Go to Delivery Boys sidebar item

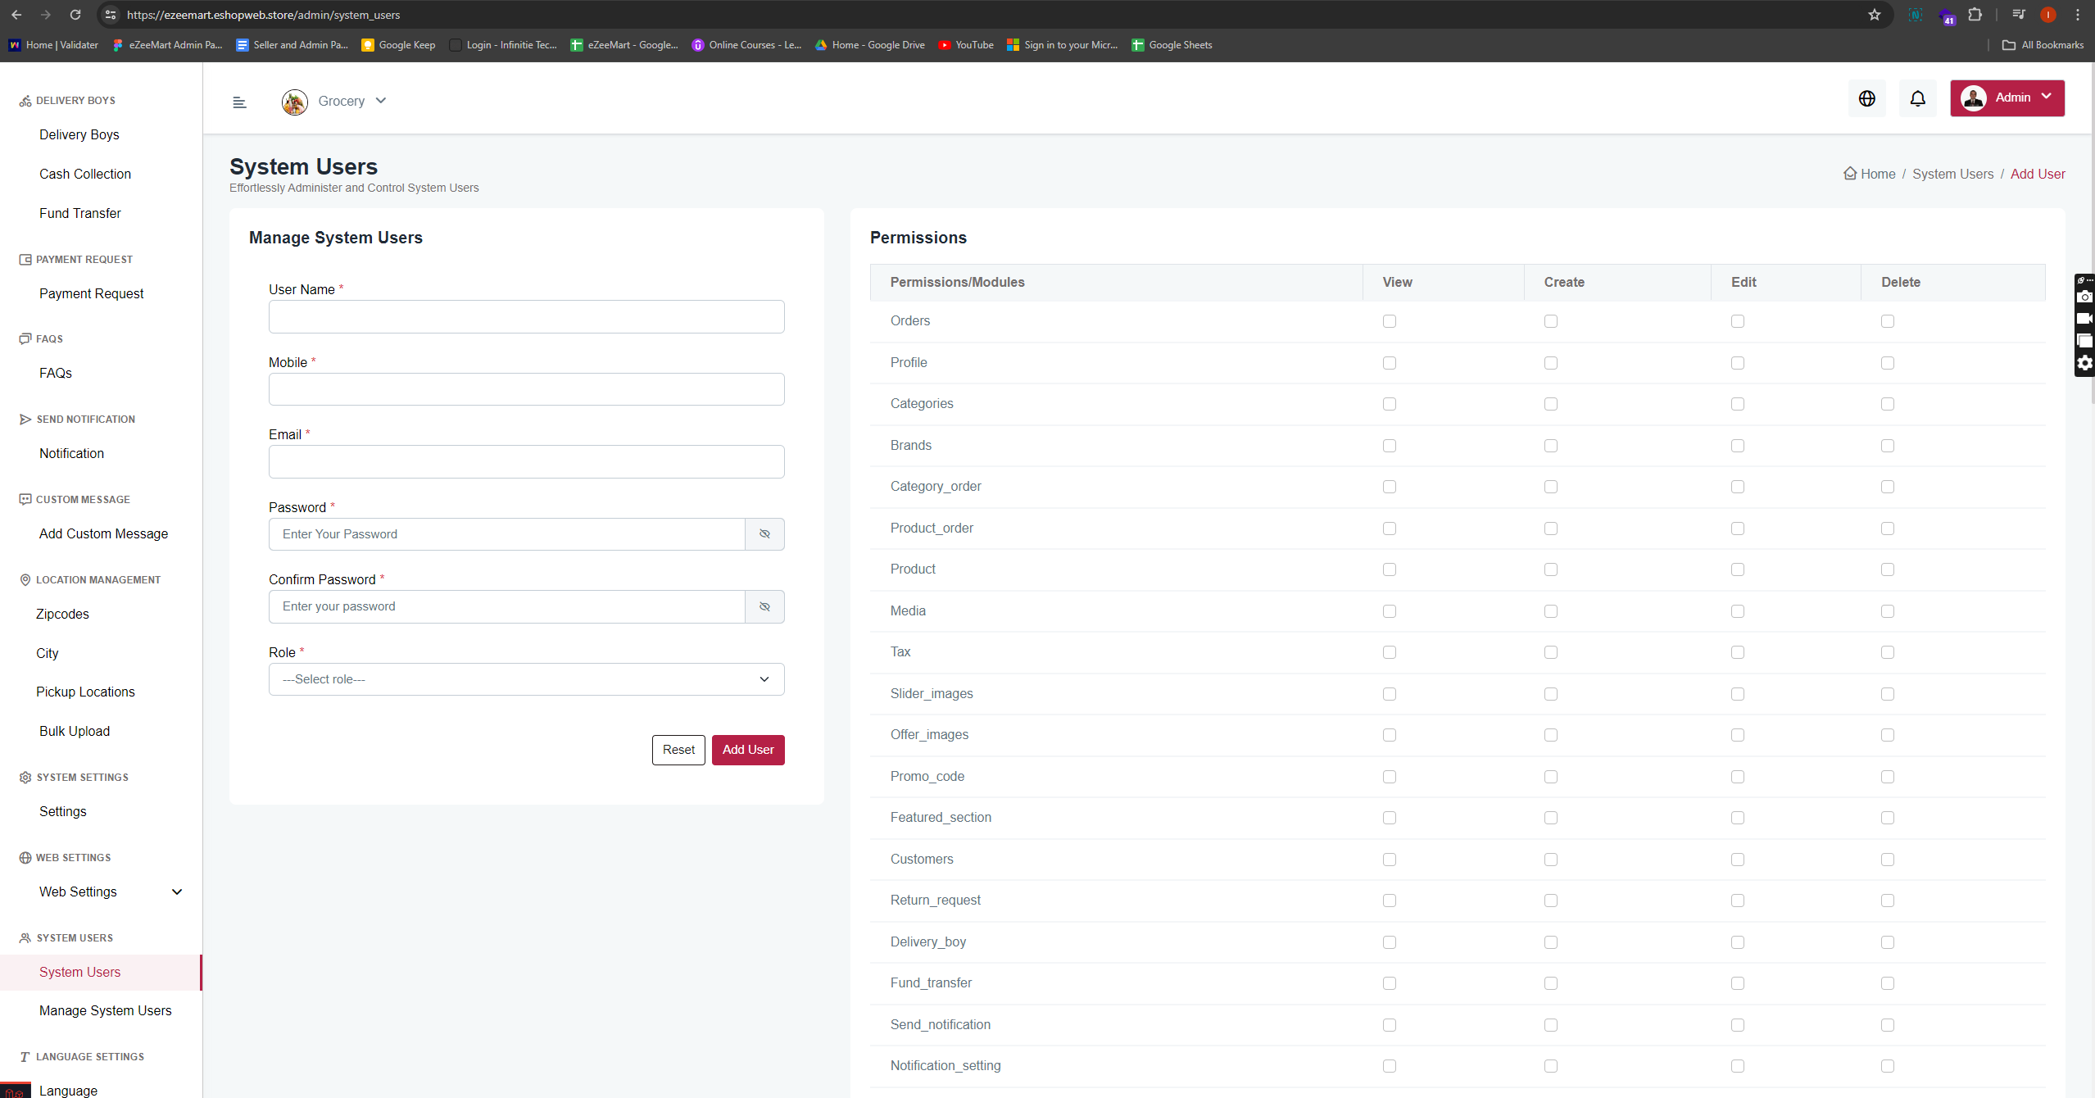pos(79,134)
